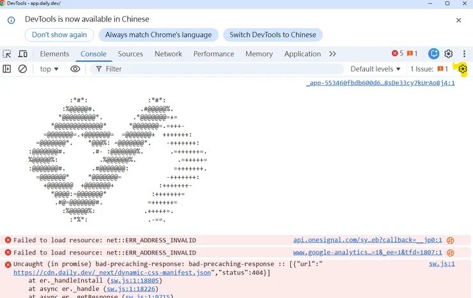
Task: Maximize the DevTools window
Action: click(x=447, y=3)
